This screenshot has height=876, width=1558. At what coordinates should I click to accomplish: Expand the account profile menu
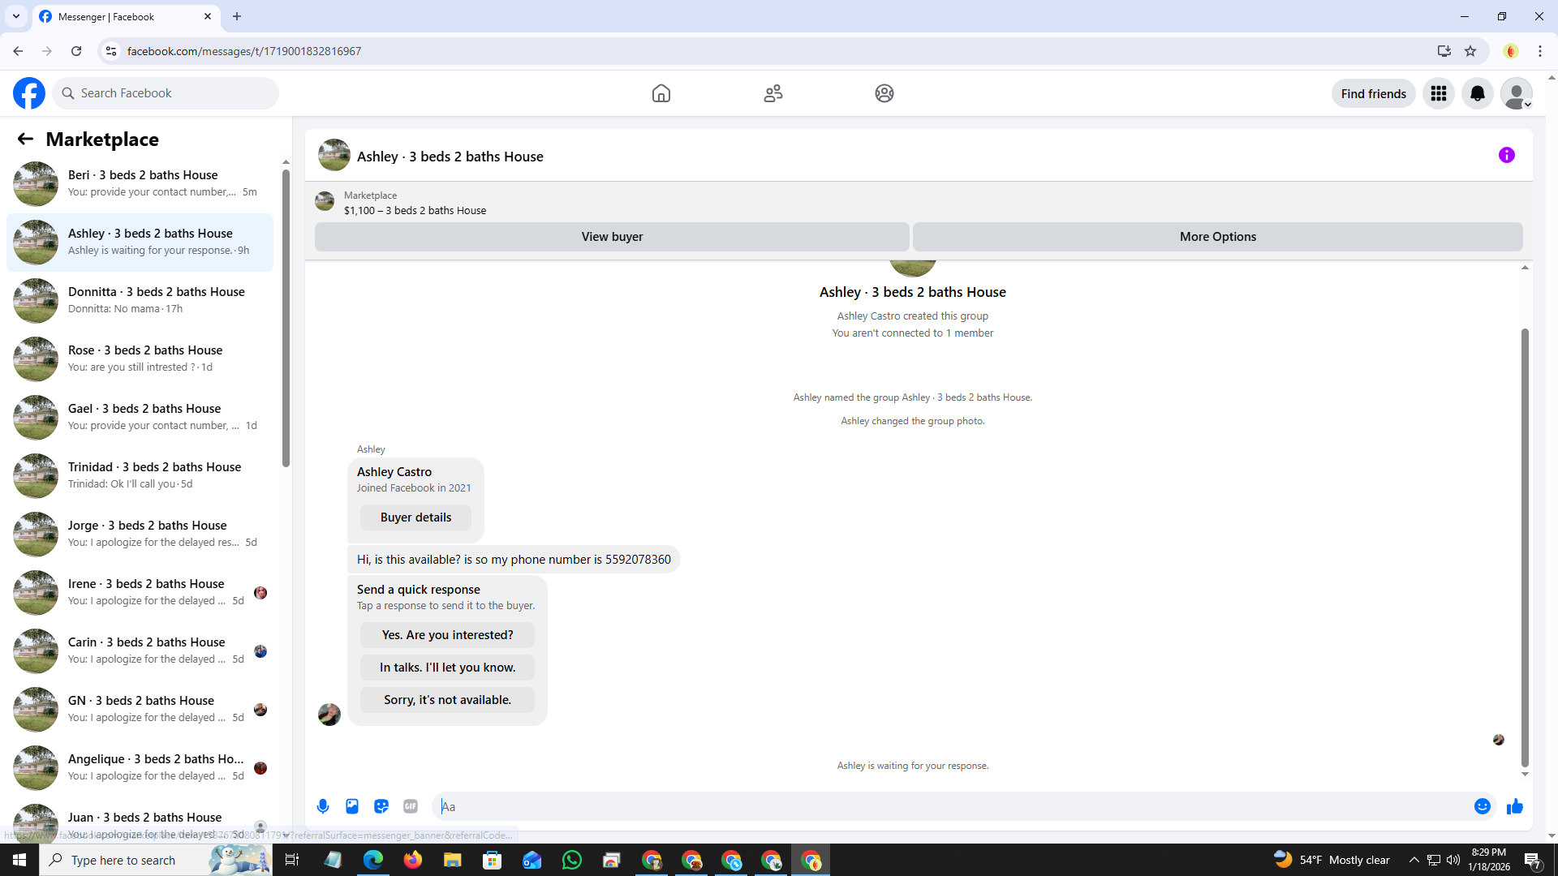[x=1516, y=93]
